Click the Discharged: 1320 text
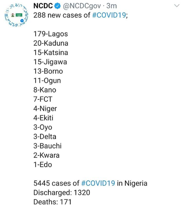186x208 pixels. tap(62, 193)
